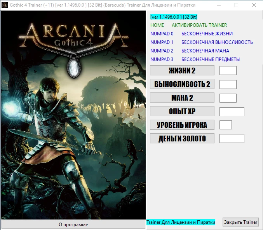This screenshot has height=230, width=263.
Task: Focus the УРОВЕНЬ ИГРОКА value field
Action: [x=226, y=125]
